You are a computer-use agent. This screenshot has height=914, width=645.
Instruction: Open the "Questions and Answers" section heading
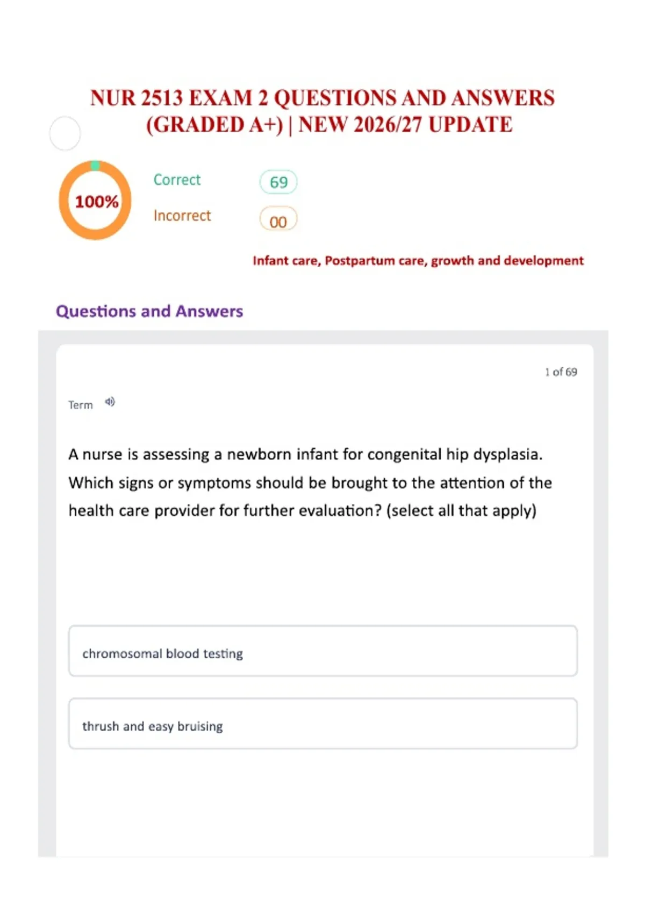point(149,311)
